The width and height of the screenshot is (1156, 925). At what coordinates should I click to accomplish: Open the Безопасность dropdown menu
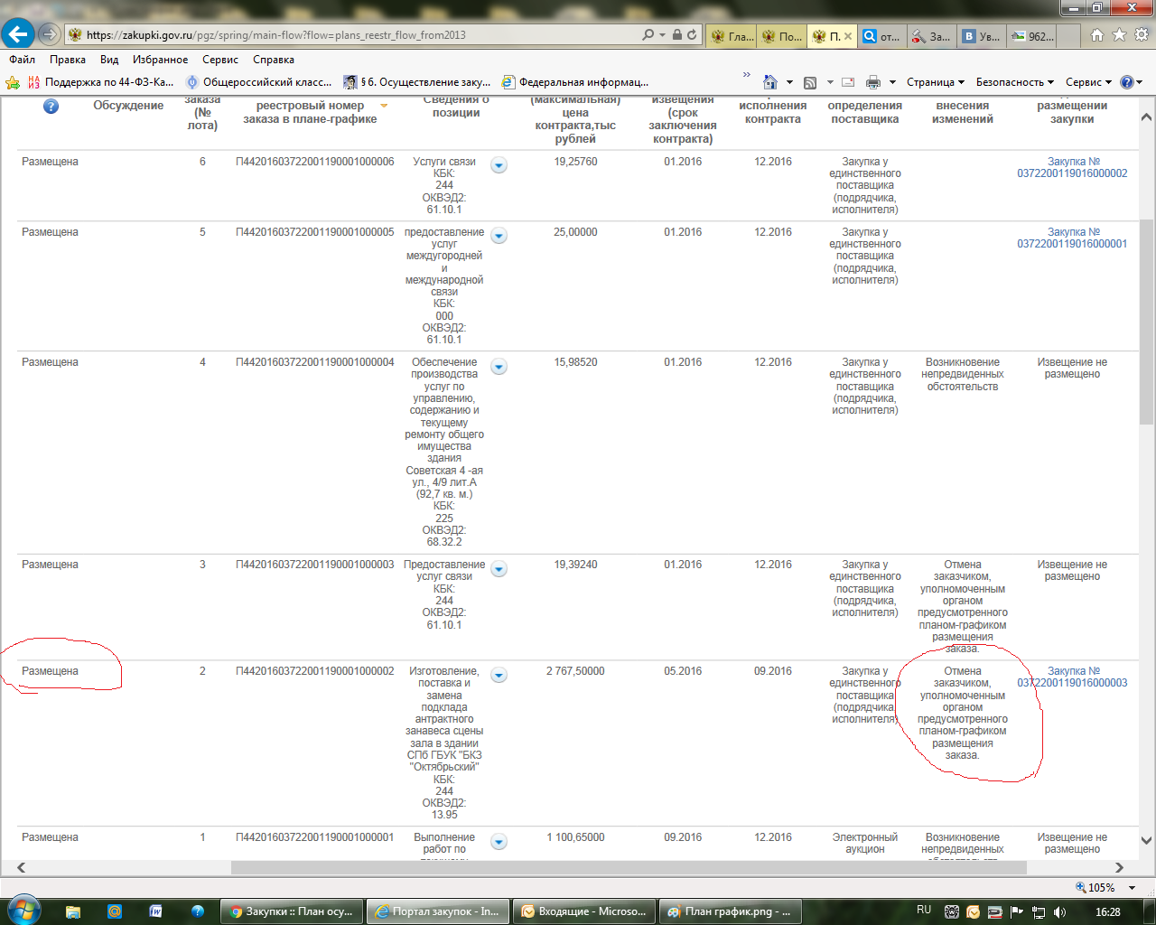coord(1015,82)
